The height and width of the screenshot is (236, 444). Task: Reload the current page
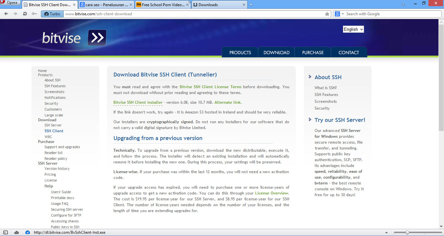(25, 14)
